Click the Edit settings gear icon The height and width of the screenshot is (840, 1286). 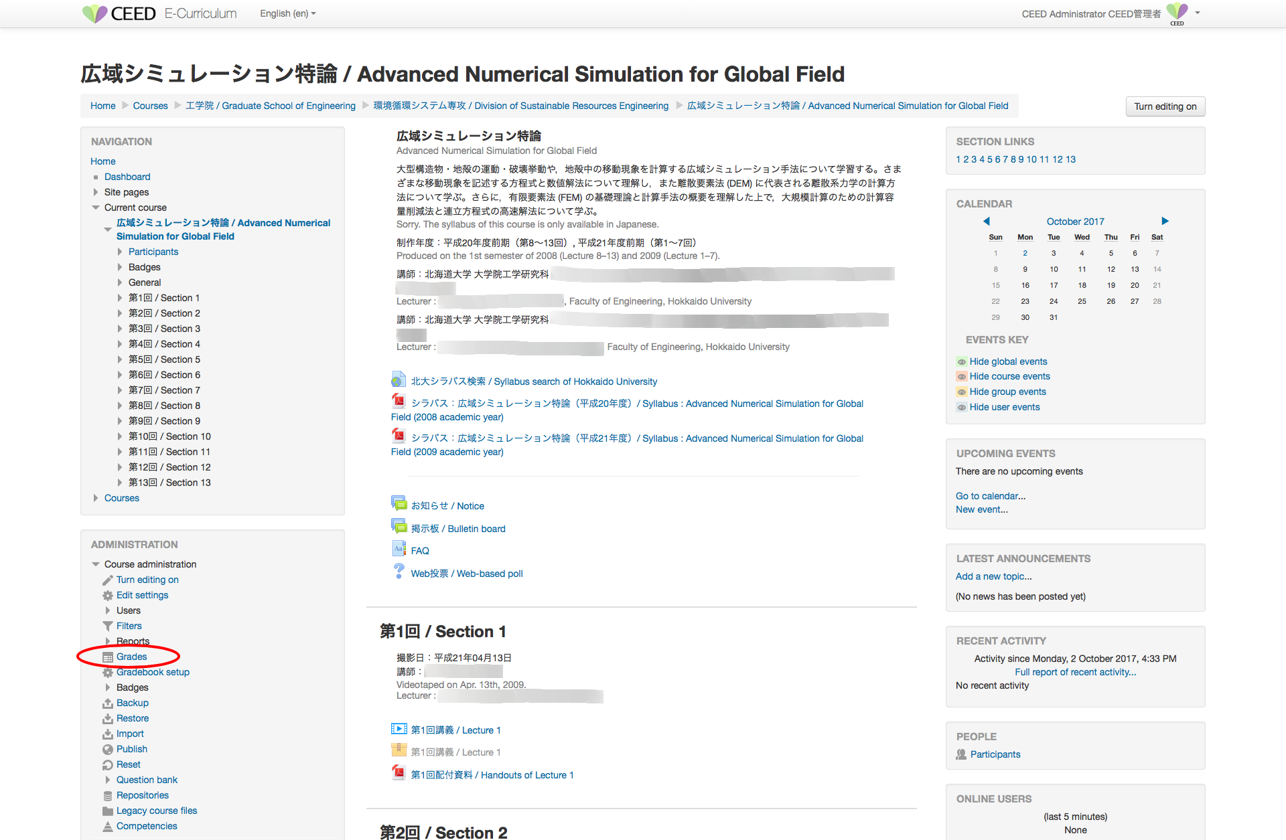tap(107, 596)
